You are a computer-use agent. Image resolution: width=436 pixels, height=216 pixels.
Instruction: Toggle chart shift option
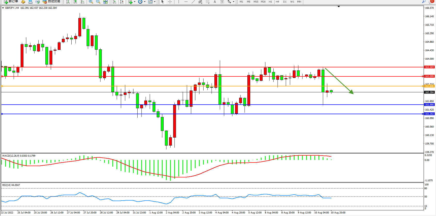tap(122, 2)
